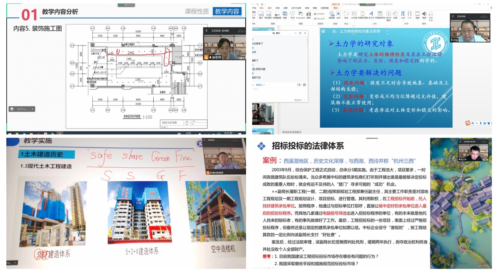Open the 所有人 recipient dropdown in chat
The image size is (498, 272).
(x=260, y=85)
